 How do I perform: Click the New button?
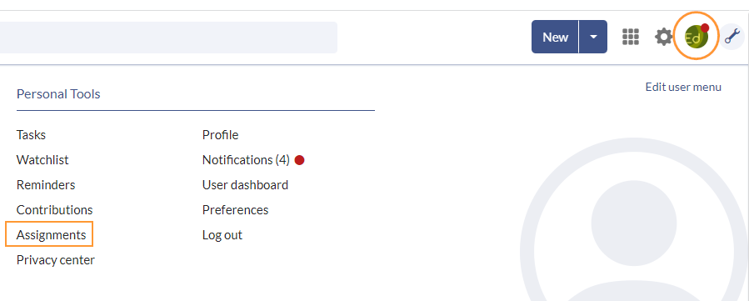(x=555, y=37)
